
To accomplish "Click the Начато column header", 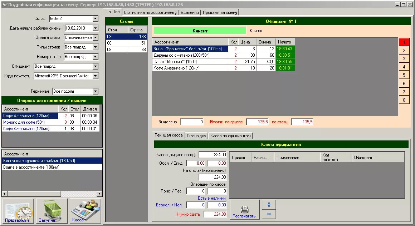I will coord(285,42).
